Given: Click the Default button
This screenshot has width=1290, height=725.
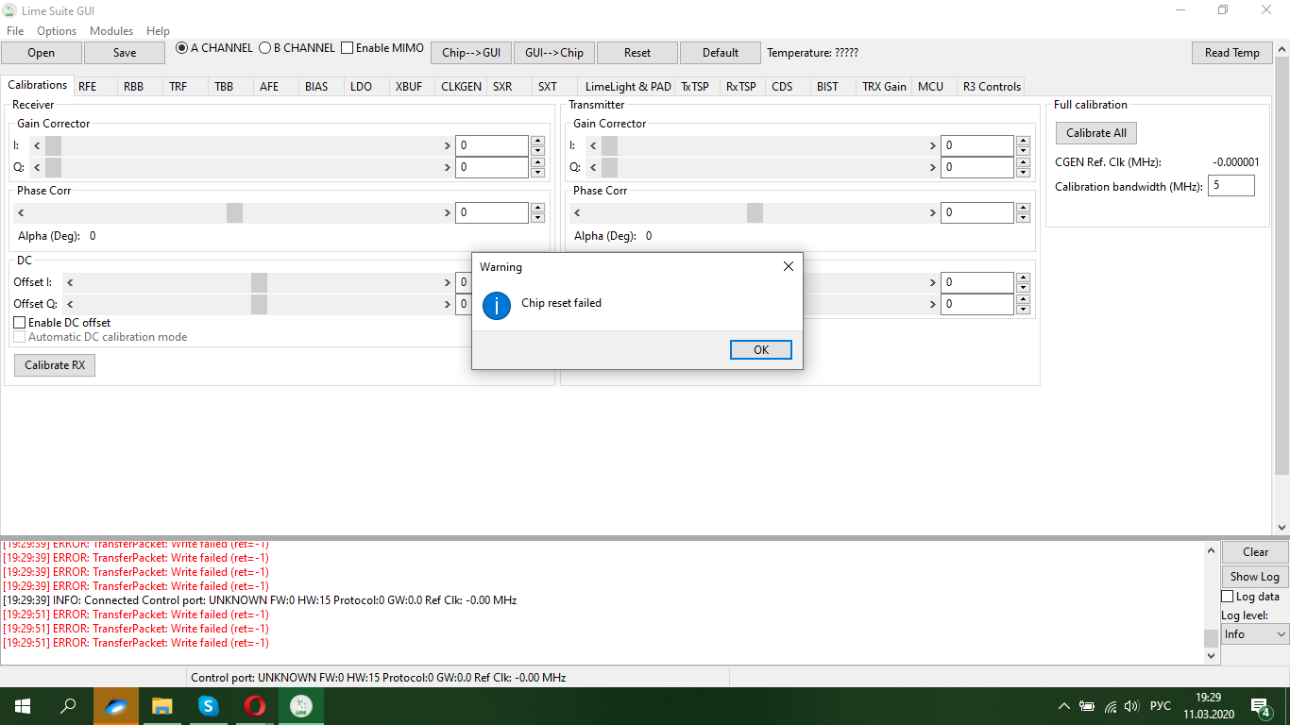Looking at the screenshot, I should click(721, 53).
